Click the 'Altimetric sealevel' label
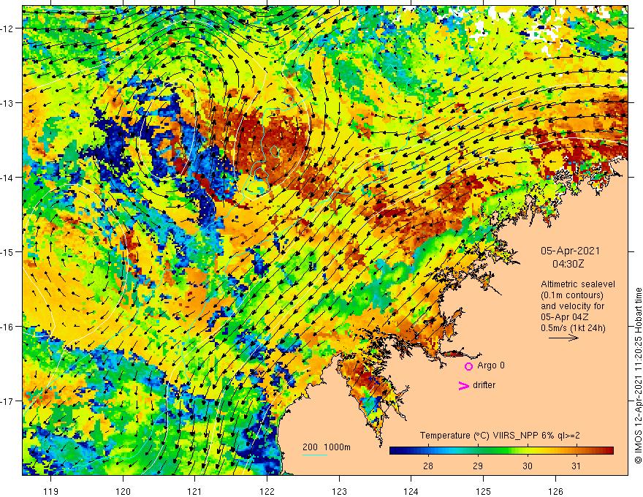The height and width of the screenshot is (497, 643). [x=578, y=284]
